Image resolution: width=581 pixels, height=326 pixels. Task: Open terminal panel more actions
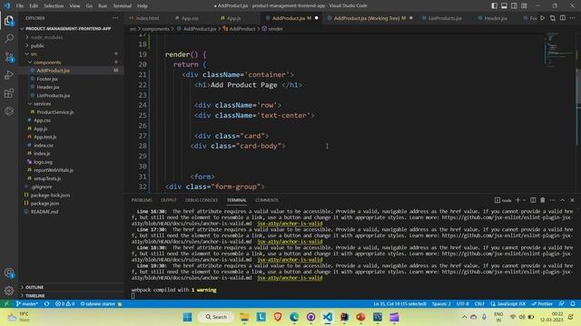tap(553, 200)
